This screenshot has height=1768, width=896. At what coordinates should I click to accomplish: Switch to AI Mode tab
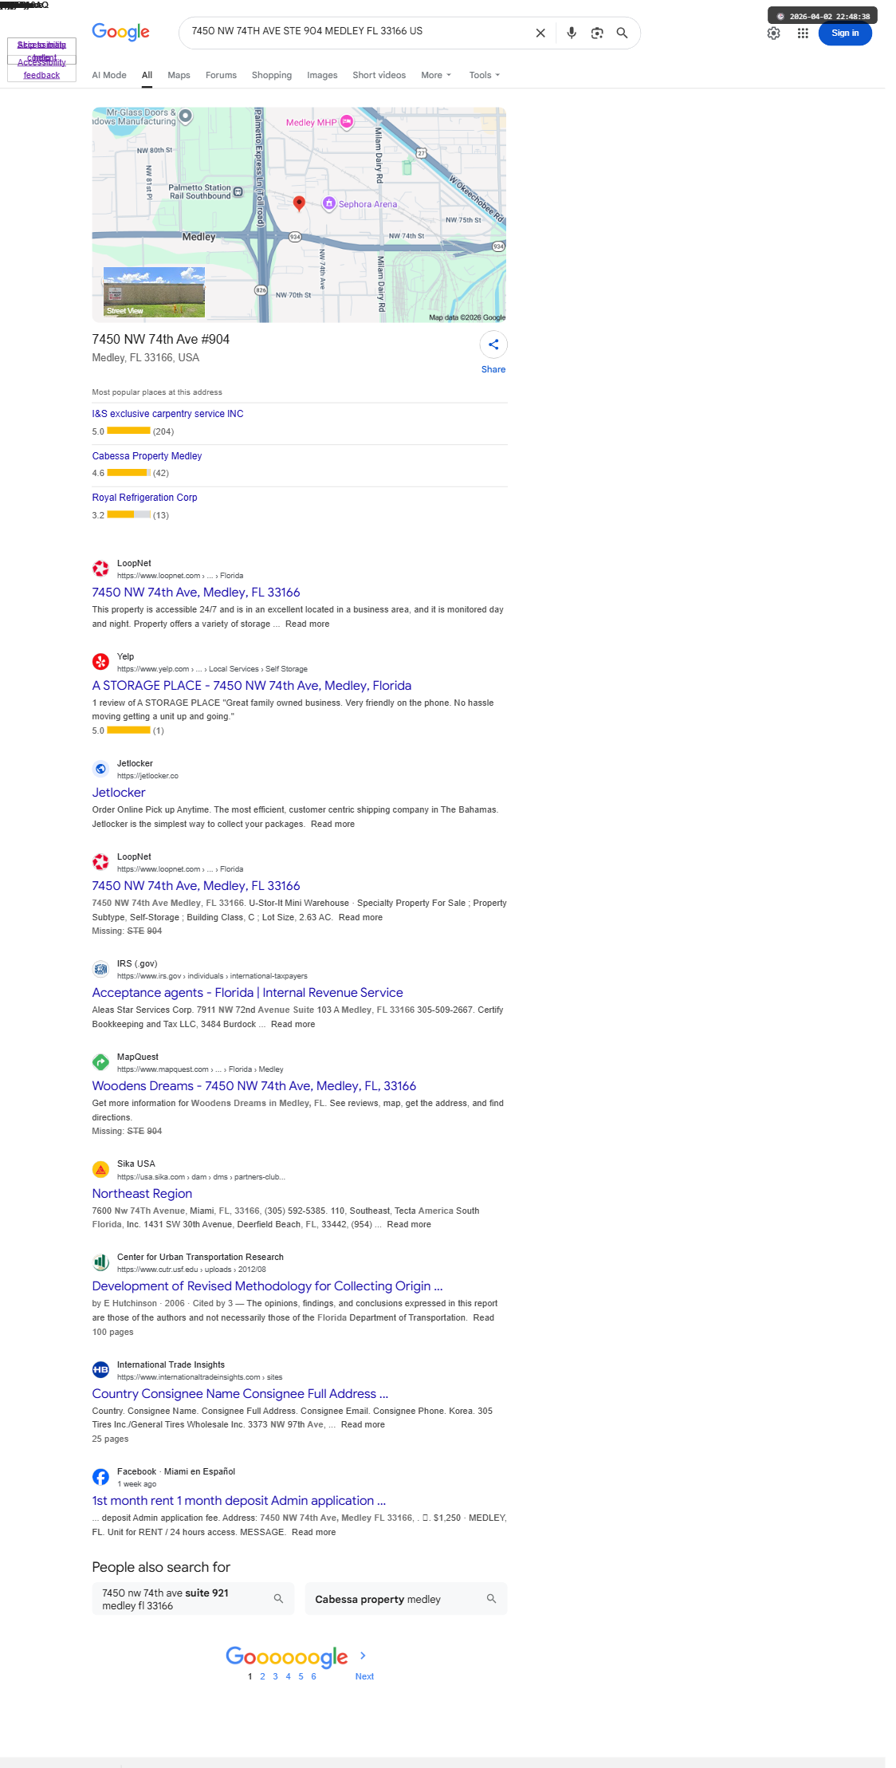pyautogui.click(x=109, y=75)
